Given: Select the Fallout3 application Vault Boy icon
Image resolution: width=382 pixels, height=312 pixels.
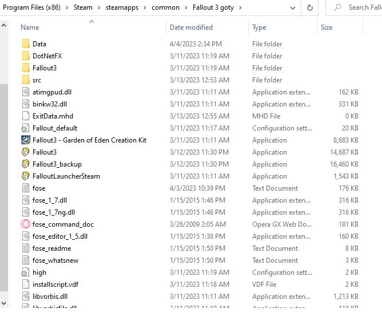Looking at the screenshot, I should pos(26,152).
